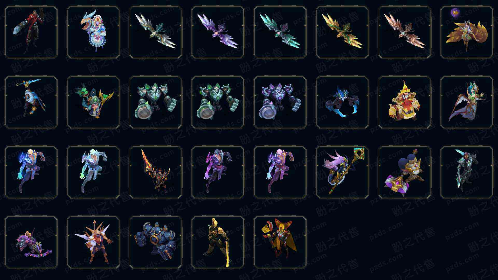498x280 pixels.
Task: Select the gold hammer with purple gems
Action: (405, 172)
